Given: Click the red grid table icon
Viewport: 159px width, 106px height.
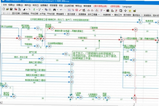Looking at the screenshot, I should pyautogui.click(x=77, y=10).
